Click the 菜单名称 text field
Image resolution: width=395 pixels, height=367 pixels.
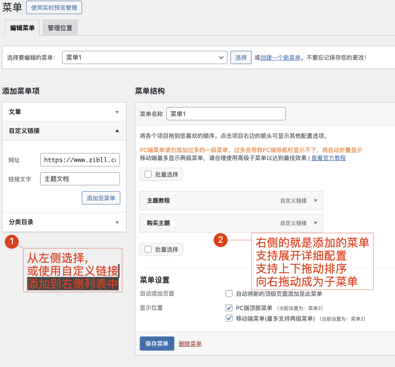point(226,114)
